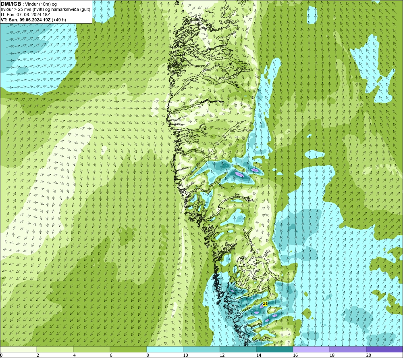This screenshot has height=358, width=403.
Task: Click the 8–10 m/s light cyan swatch
Action: [x=165, y=349]
